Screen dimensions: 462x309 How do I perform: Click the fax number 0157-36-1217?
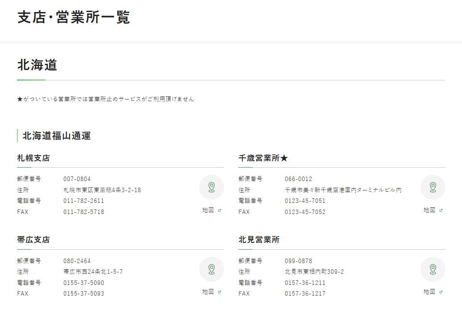[305, 293]
